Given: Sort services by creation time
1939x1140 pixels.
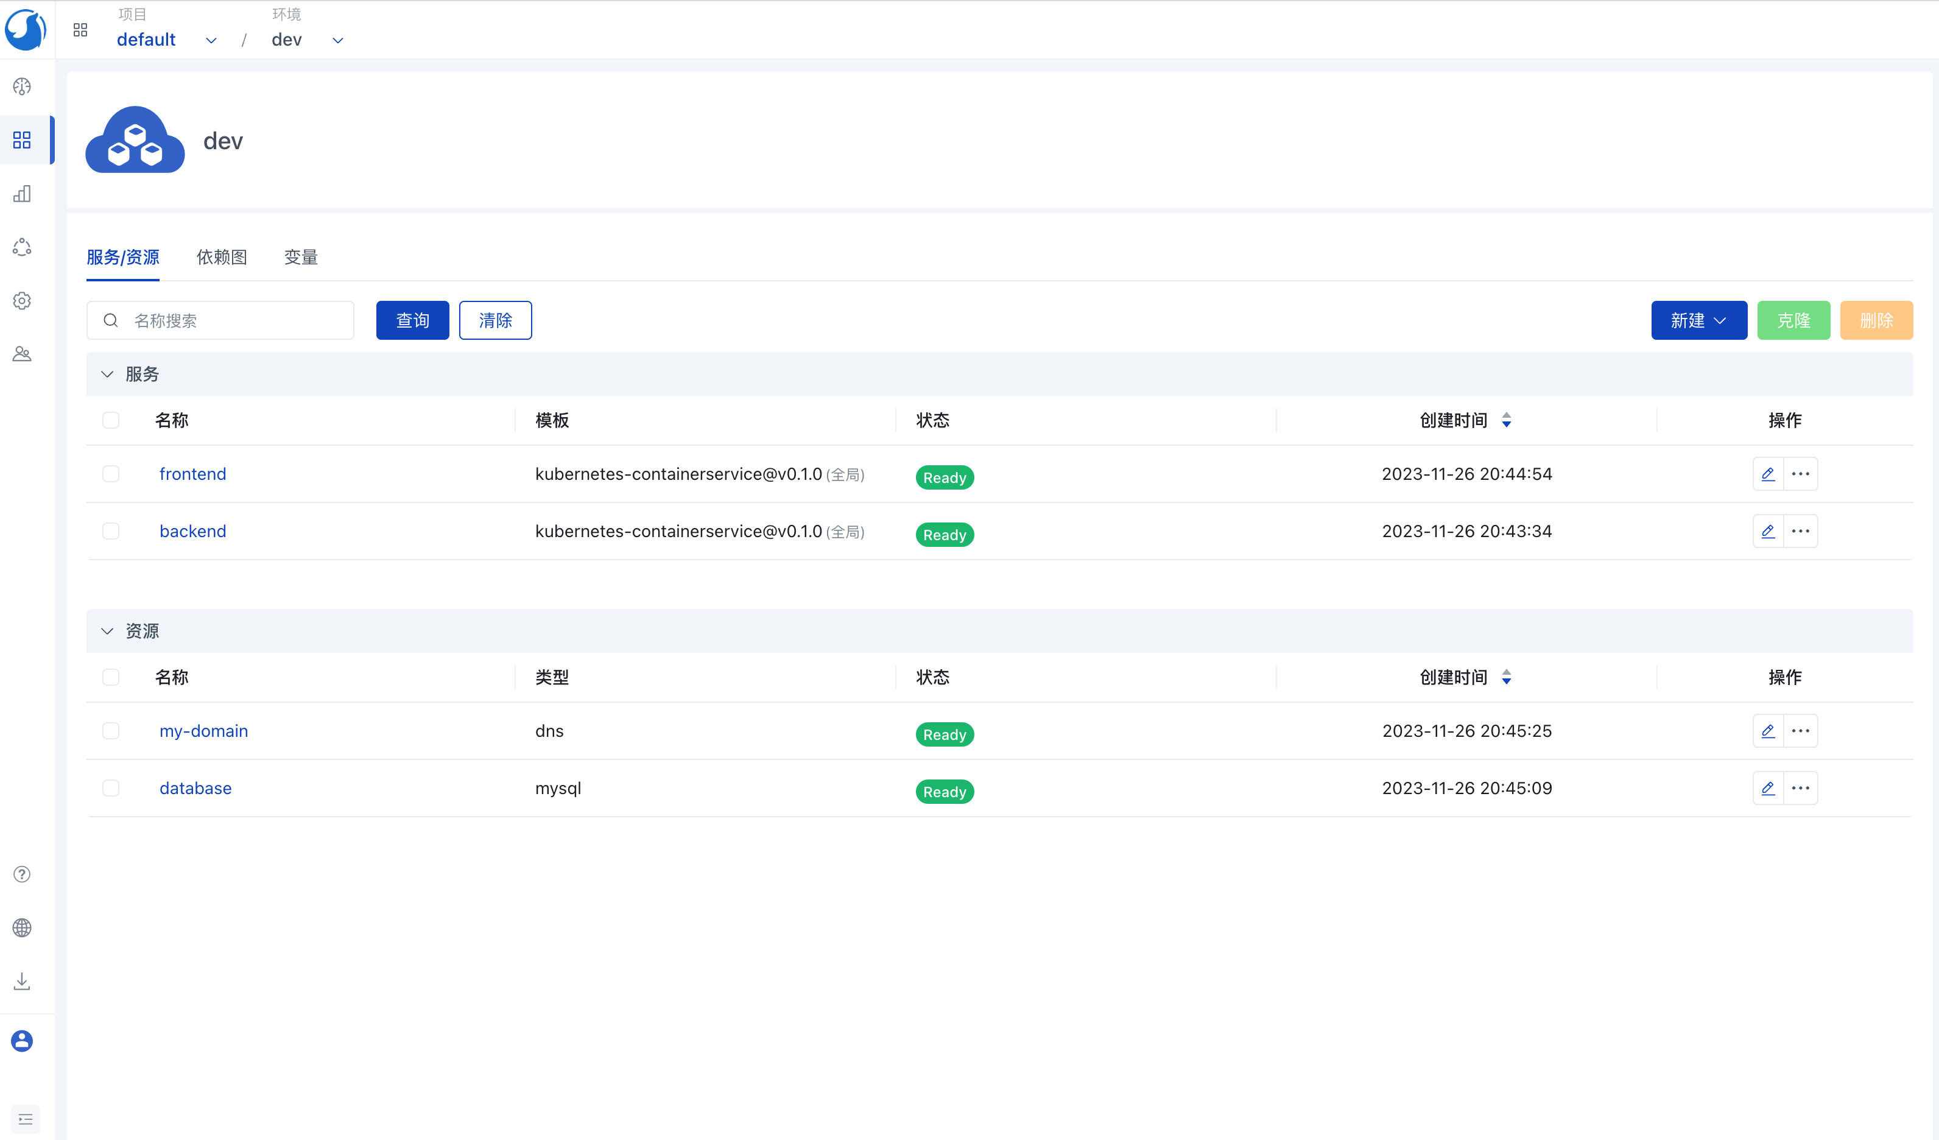Looking at the screenshot, I should (x=1507, y=420).
